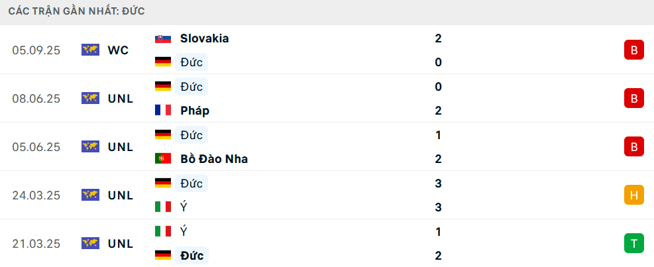Click the 24.03.25 match date
Screen dimensions: 654x267
pos(36,195)
